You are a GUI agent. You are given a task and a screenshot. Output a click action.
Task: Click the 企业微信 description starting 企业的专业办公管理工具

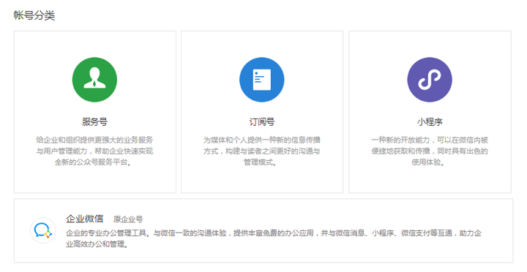click(274, 238)
